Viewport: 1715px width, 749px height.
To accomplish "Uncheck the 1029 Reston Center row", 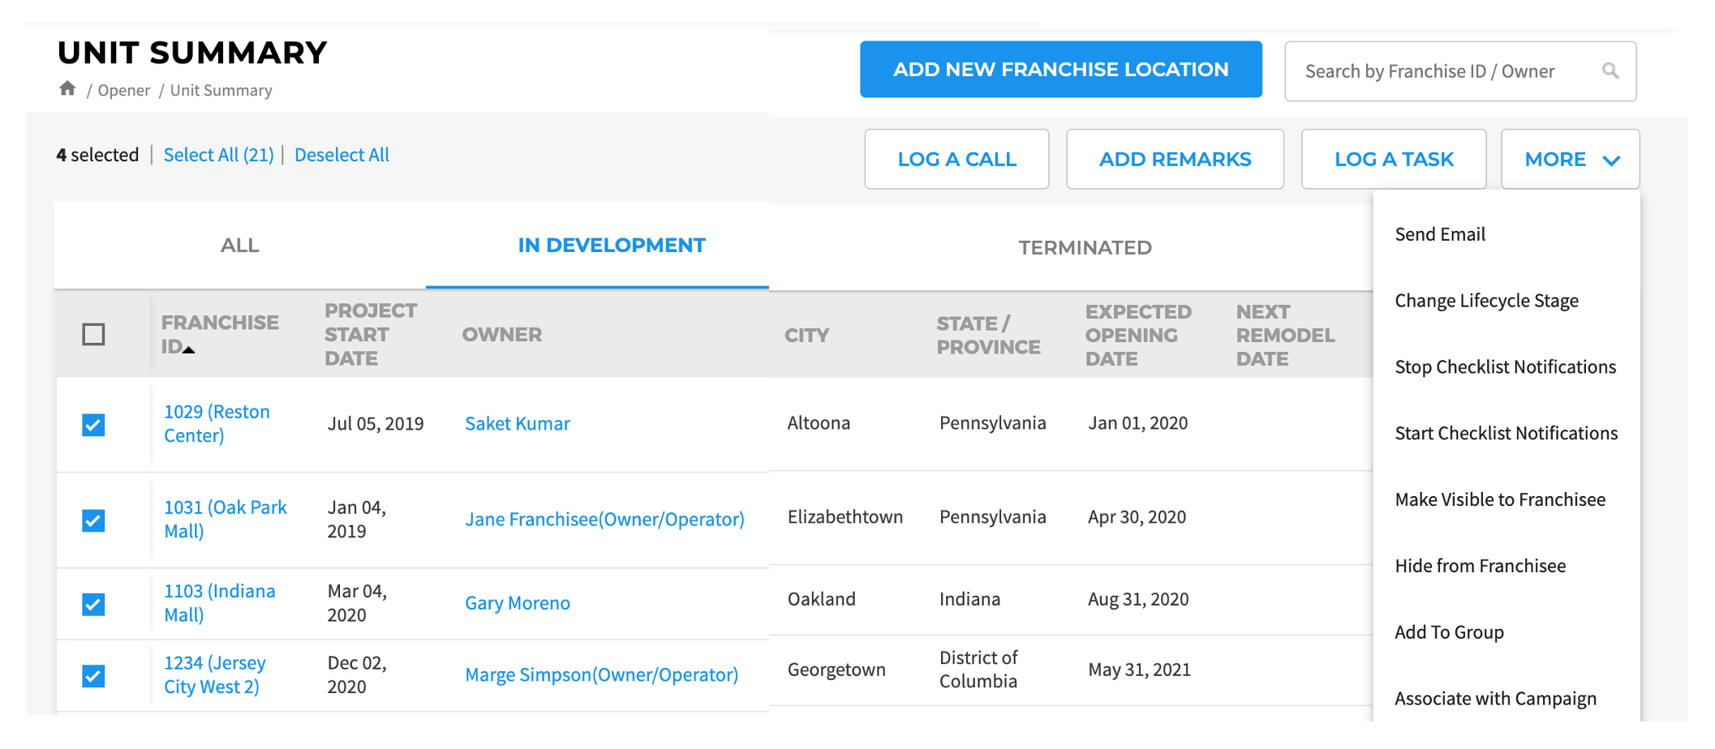I will point(94,425).
